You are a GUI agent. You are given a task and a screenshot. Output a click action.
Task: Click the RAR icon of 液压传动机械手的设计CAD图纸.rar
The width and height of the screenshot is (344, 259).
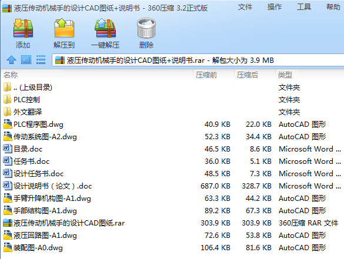point(8,223)
